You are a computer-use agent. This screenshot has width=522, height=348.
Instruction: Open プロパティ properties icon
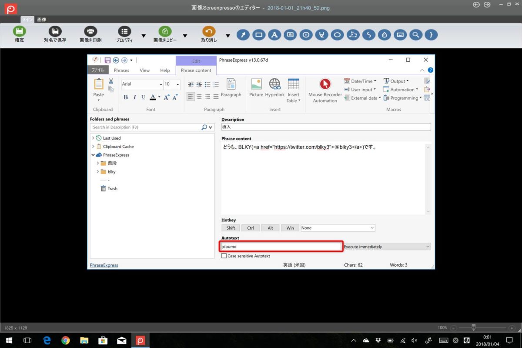pyautogui.click(x=124, y=31)
